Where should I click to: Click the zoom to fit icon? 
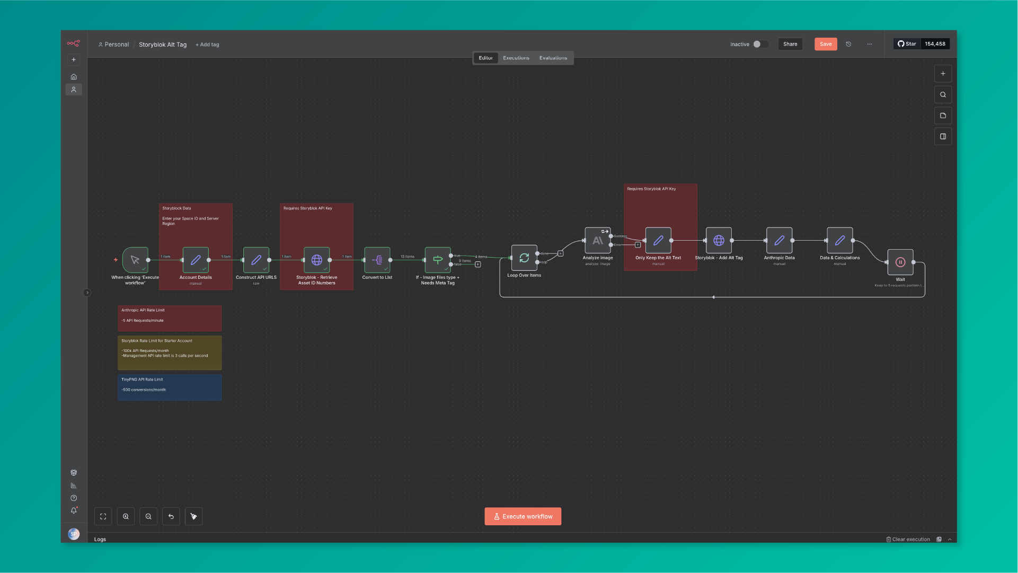coord(103,516)
